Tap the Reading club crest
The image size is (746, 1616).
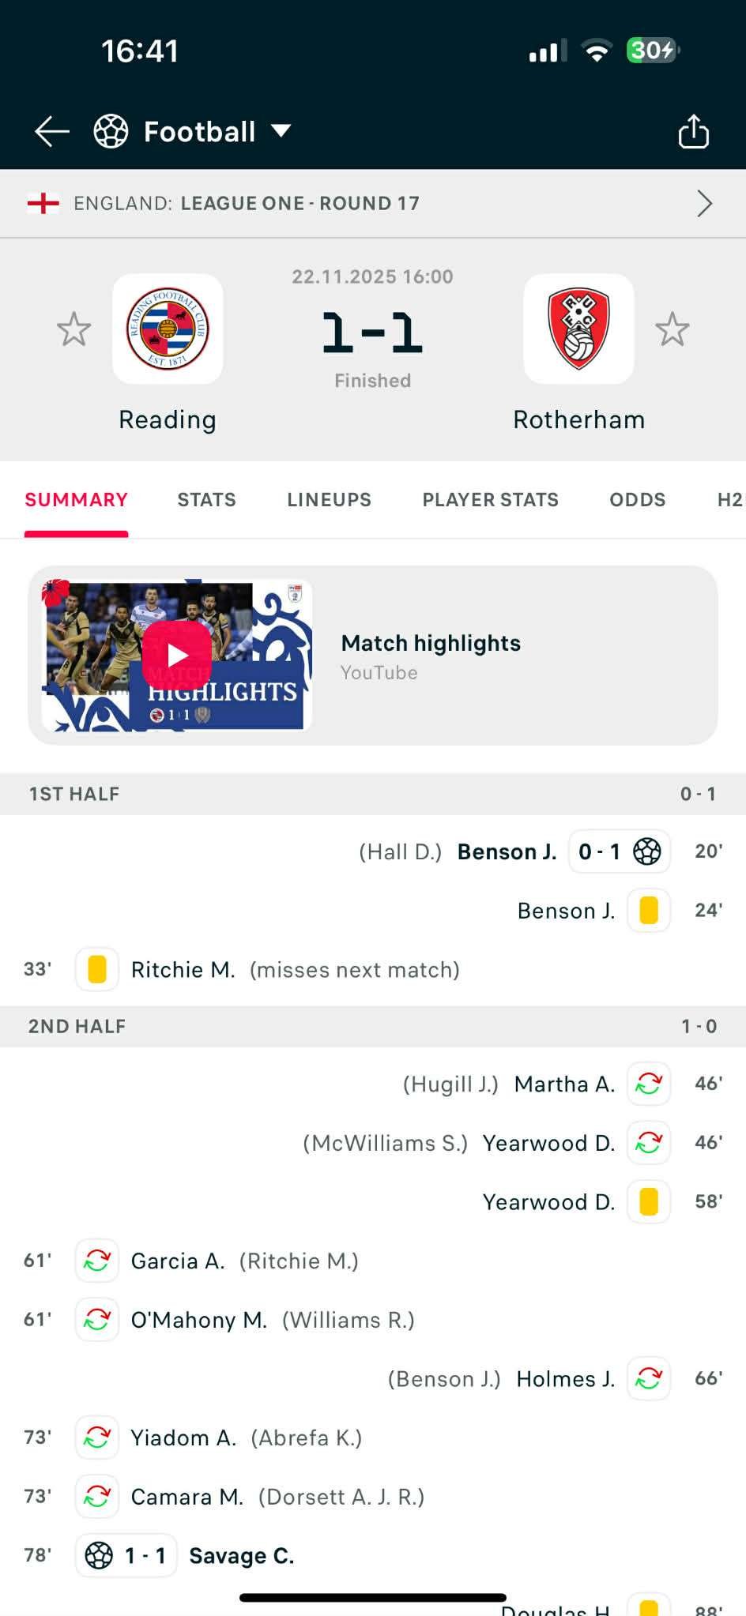tap(168, 329)
